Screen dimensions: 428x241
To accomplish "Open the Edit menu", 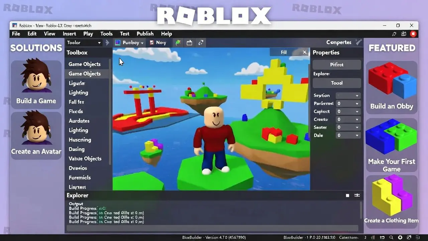I will pyautogui.click(x=32, y=34).
